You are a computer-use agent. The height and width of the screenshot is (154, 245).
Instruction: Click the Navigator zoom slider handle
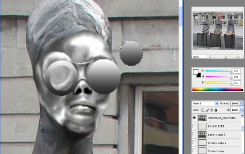coord(225,57)
